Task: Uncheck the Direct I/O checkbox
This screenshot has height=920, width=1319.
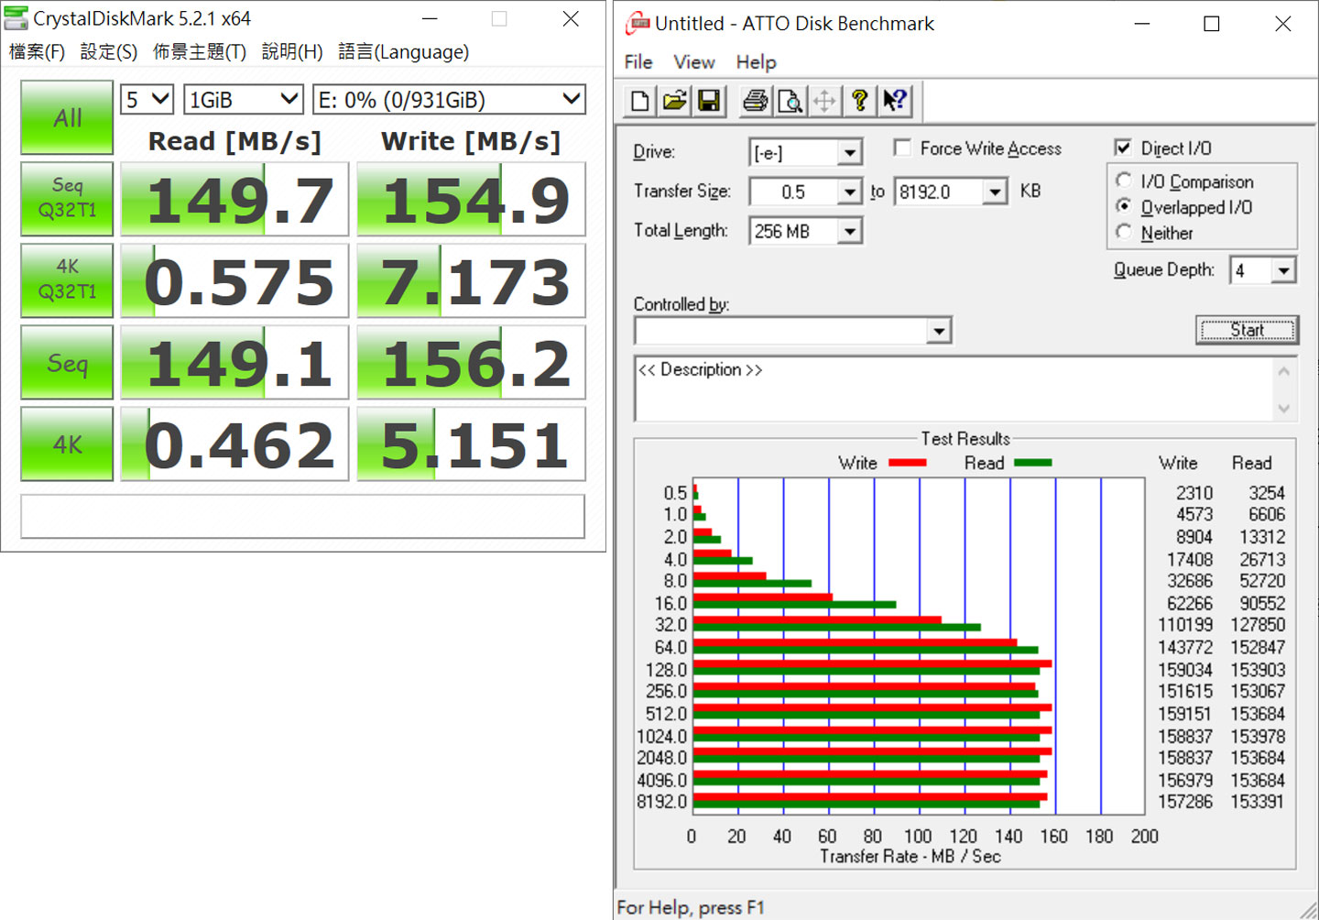Action: (1123, 148)
